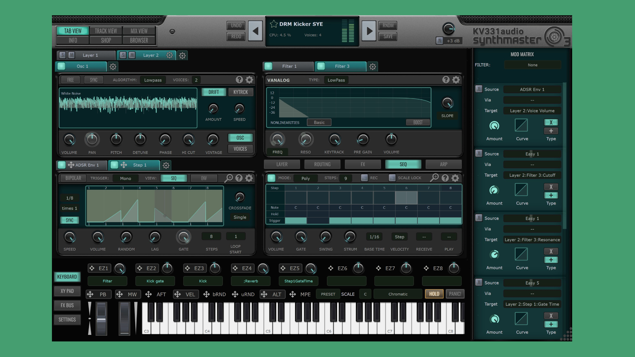Click the UNDO button
This screenshot has width=635, height=357.
pyautogui.click(x=235, y=25)
